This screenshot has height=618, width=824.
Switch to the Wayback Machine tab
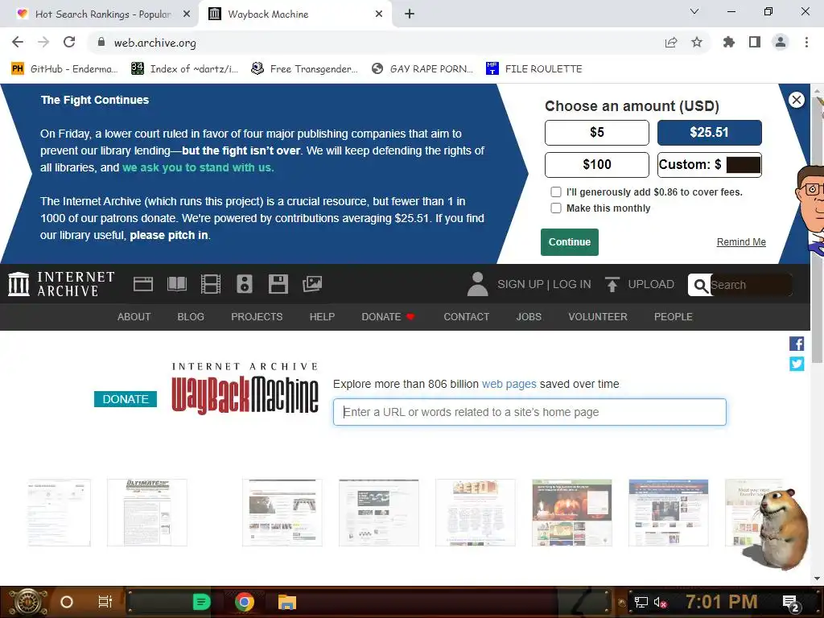[295, 14]
